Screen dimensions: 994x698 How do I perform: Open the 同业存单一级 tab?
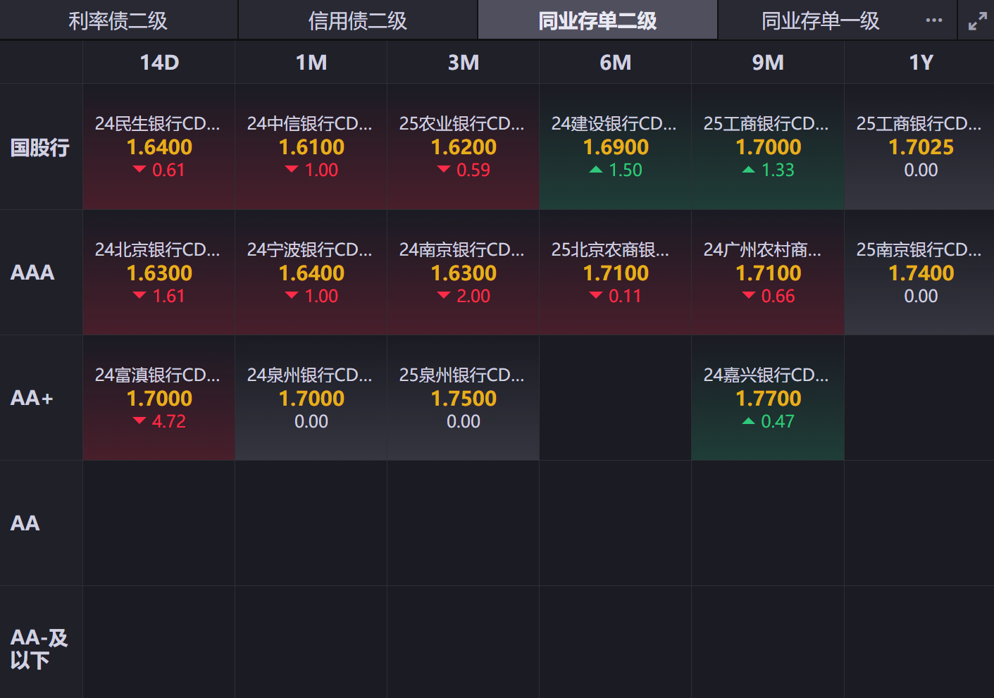(x=821, y=20)
